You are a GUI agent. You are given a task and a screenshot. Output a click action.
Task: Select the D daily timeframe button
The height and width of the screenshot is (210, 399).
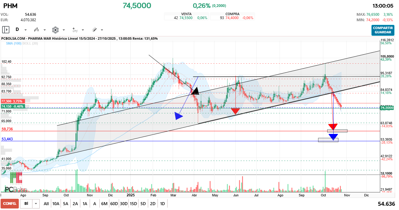coord(17,30)
